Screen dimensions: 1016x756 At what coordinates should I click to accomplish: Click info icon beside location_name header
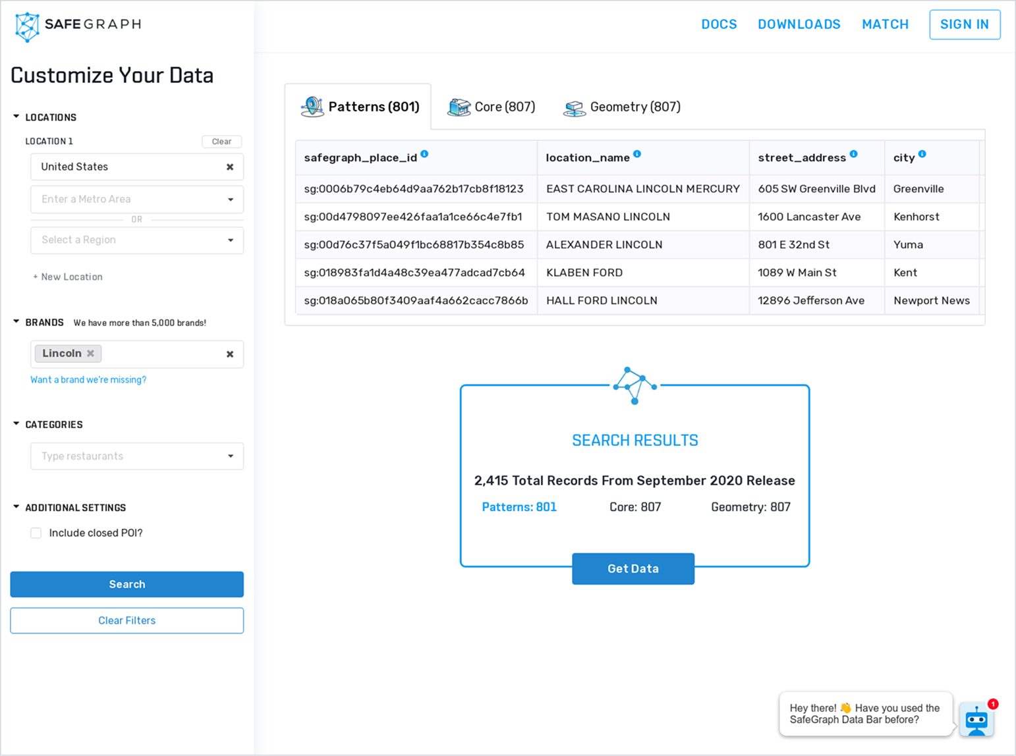coord(637,154)
